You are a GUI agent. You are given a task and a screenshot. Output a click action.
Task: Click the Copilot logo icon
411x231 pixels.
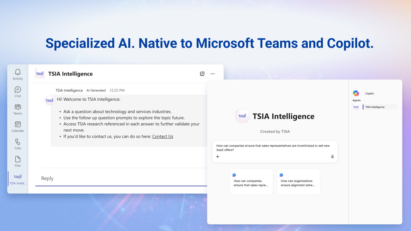click(356, 93)
